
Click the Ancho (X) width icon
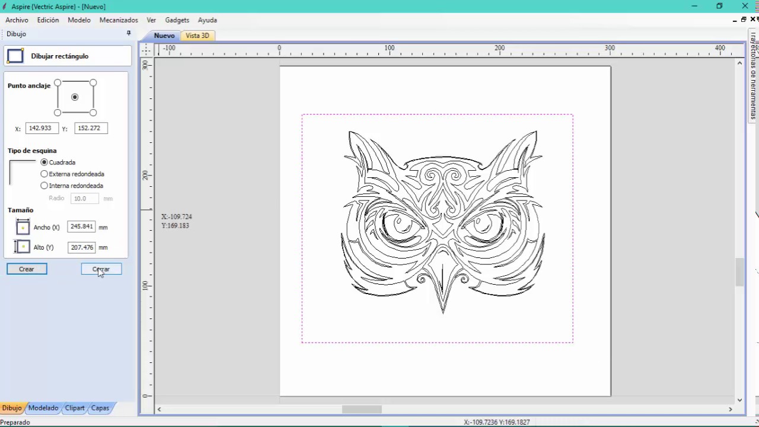tap(23, 227)
